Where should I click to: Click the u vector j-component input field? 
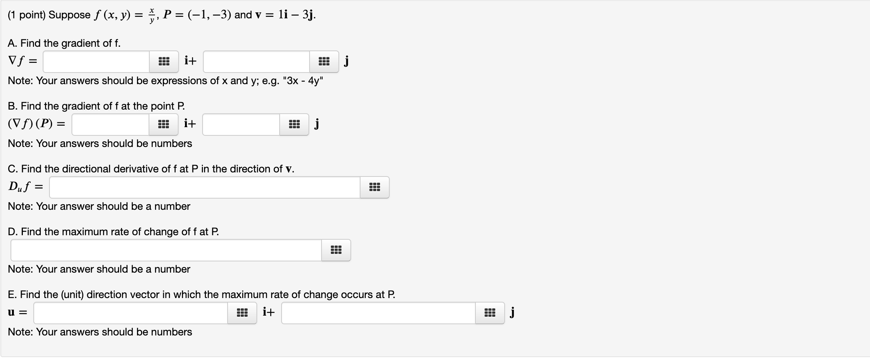pyautogui.click(x=378, y=313)
